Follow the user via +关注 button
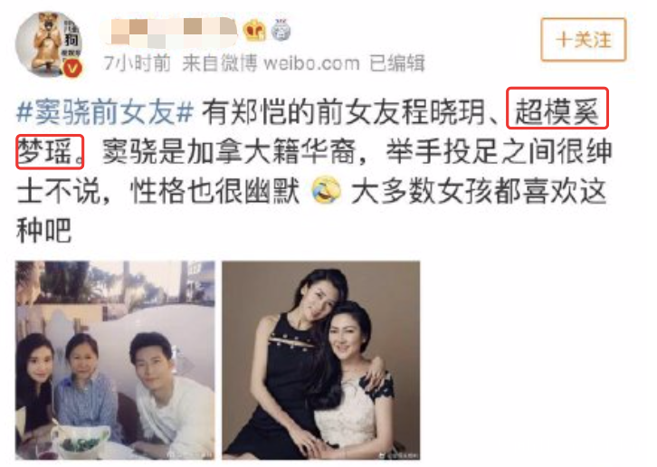This screenshot has height=467, width=657. click(x=584, y=40)
